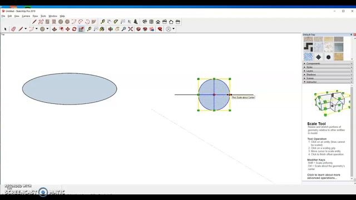Open the Extension Manager red gem icon
The image size is (356, 200).
[160, 29]
